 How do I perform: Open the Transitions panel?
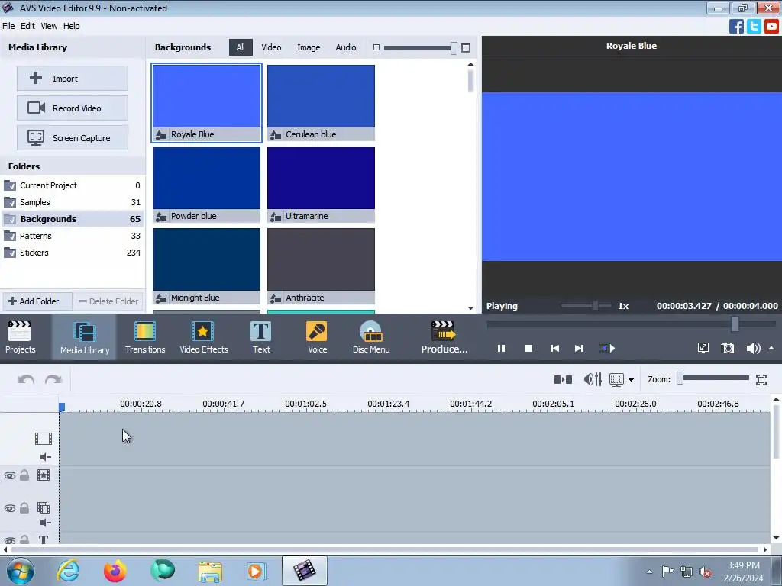[x=145, y=337]
